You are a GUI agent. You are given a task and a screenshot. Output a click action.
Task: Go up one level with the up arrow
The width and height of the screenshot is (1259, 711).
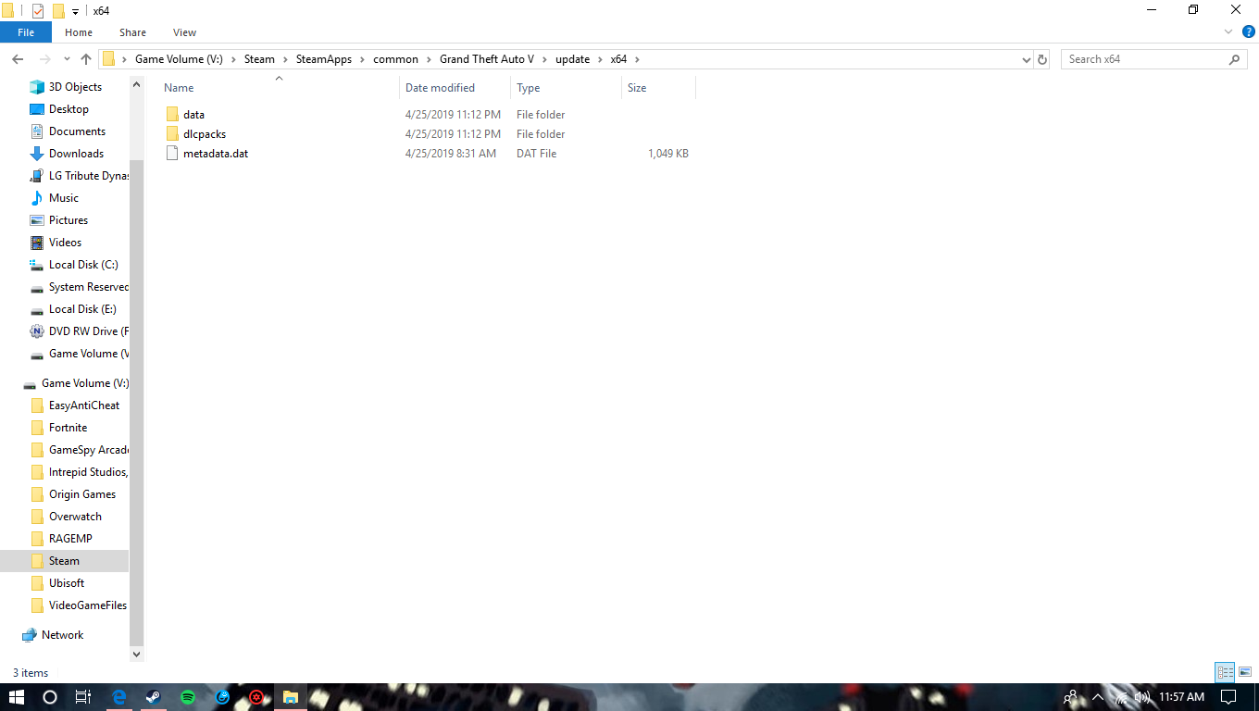[x=85, y=58]
